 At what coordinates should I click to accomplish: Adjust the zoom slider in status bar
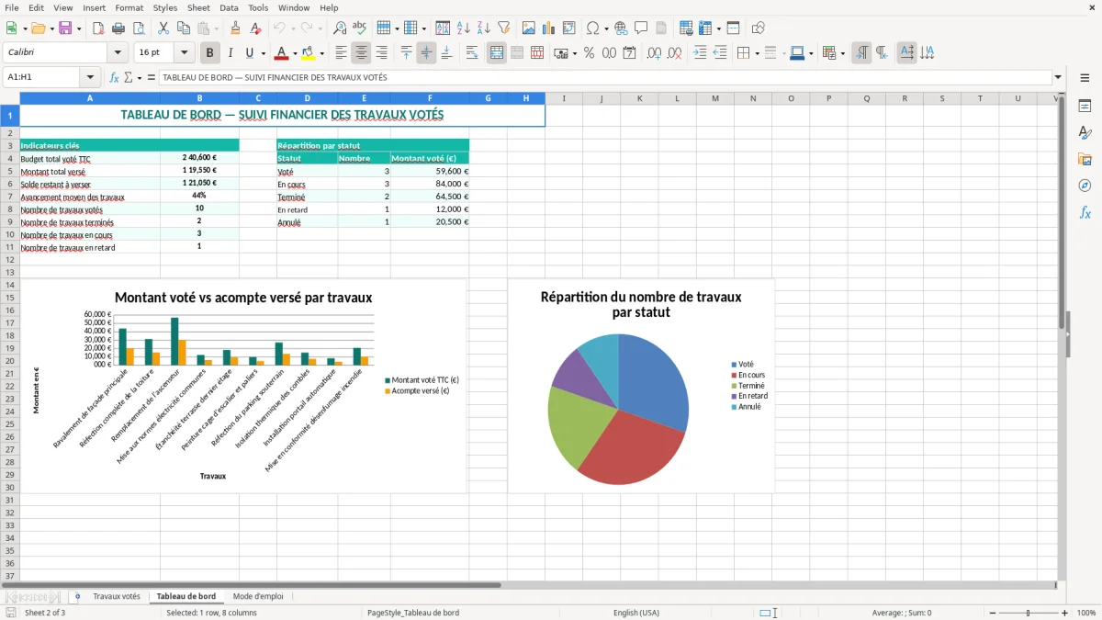click(x=1028, y=613)
